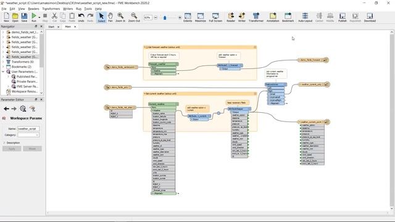395x222 pixels.
Task: Click the zoom percentage field
Action: pyautogui.click(x=148, y=18)
